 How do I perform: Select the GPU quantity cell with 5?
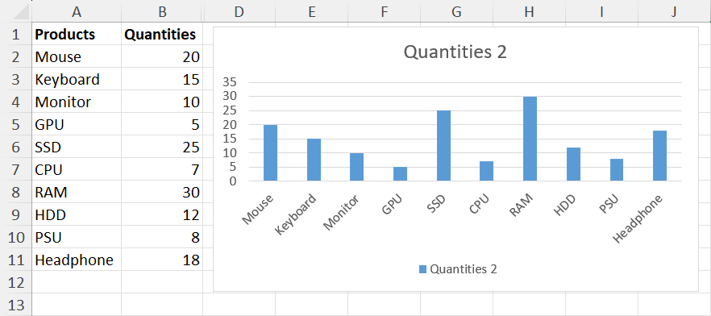pyautogui.click(x=162, y=125)
